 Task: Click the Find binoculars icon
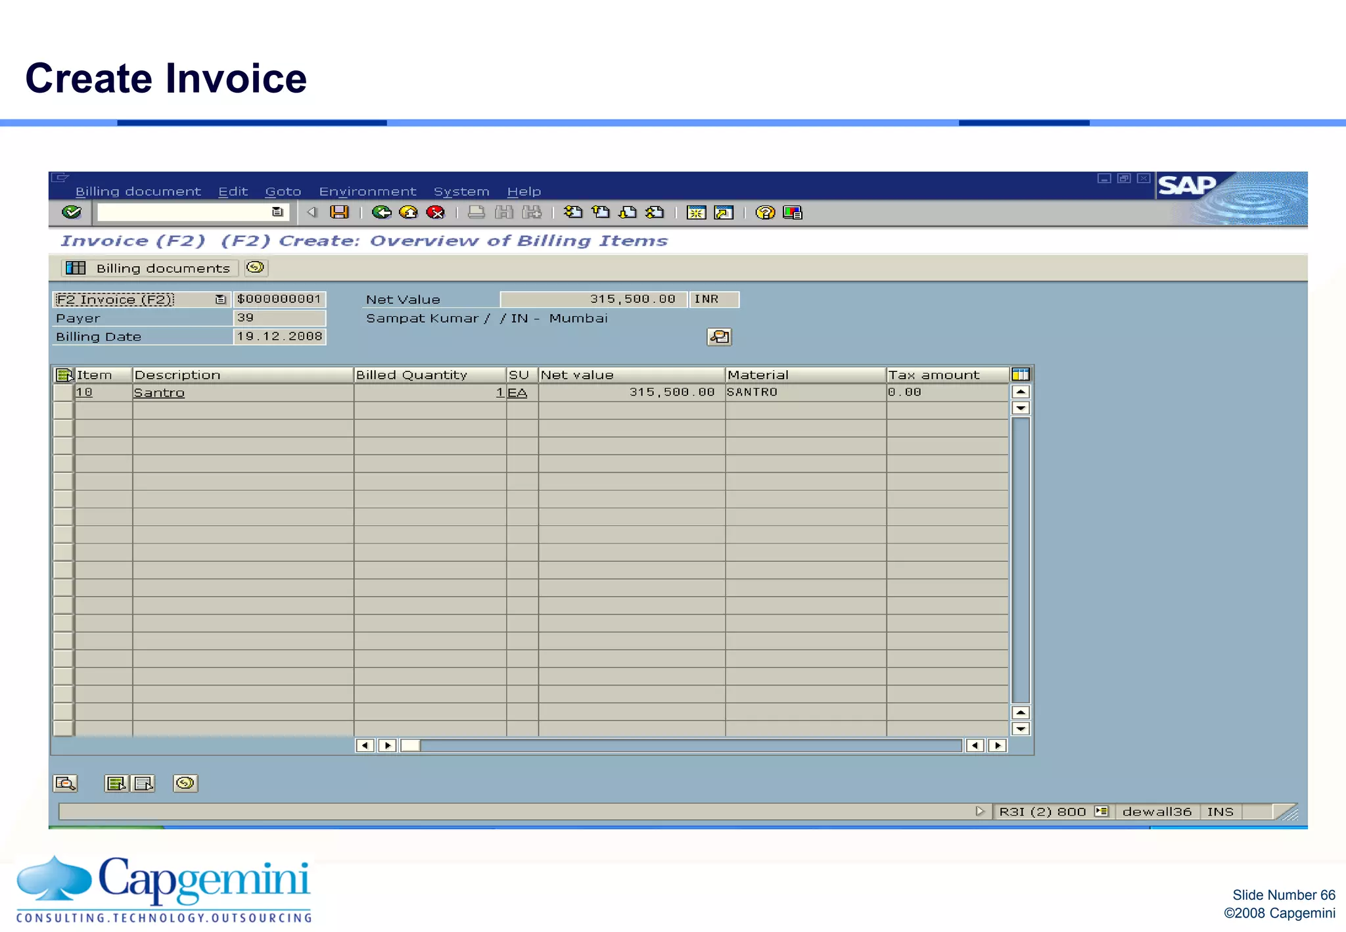point(504,212)
